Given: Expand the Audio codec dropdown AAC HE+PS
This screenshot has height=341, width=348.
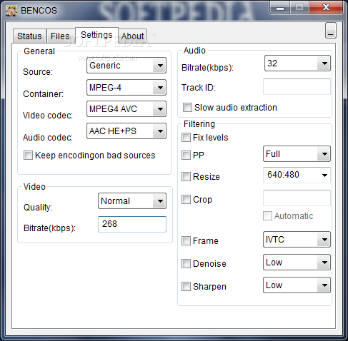Looking at the screenshot, I should tap(126, 131).
